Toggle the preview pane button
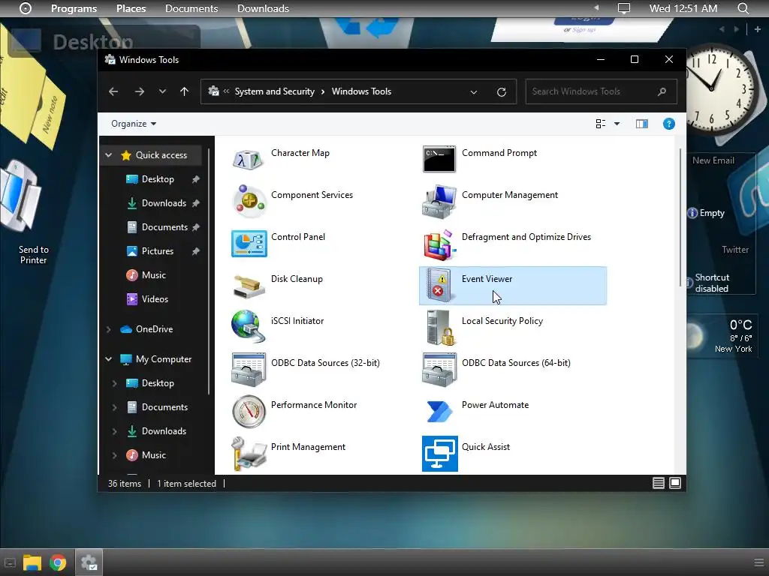The width and height of the screenshot is (769, 576). click(642, 124)
